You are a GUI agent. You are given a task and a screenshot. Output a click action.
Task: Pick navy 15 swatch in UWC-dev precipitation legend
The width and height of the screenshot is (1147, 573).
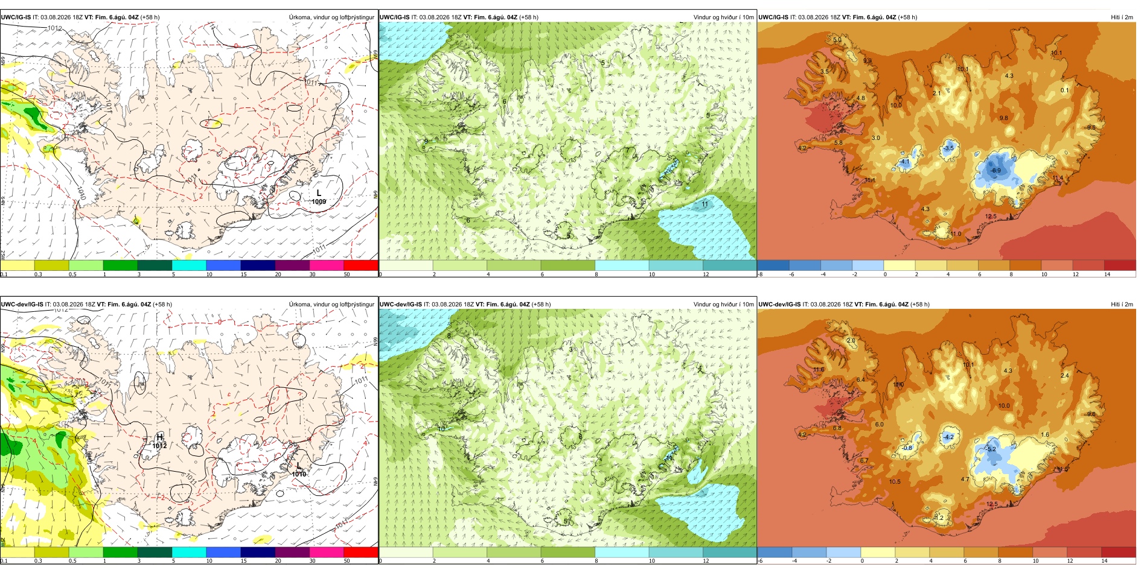click(258, 552)
